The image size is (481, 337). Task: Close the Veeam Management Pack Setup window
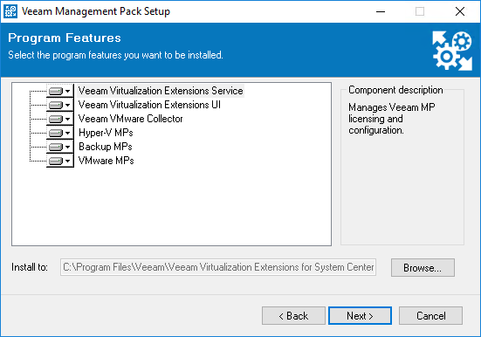point(460,11)
